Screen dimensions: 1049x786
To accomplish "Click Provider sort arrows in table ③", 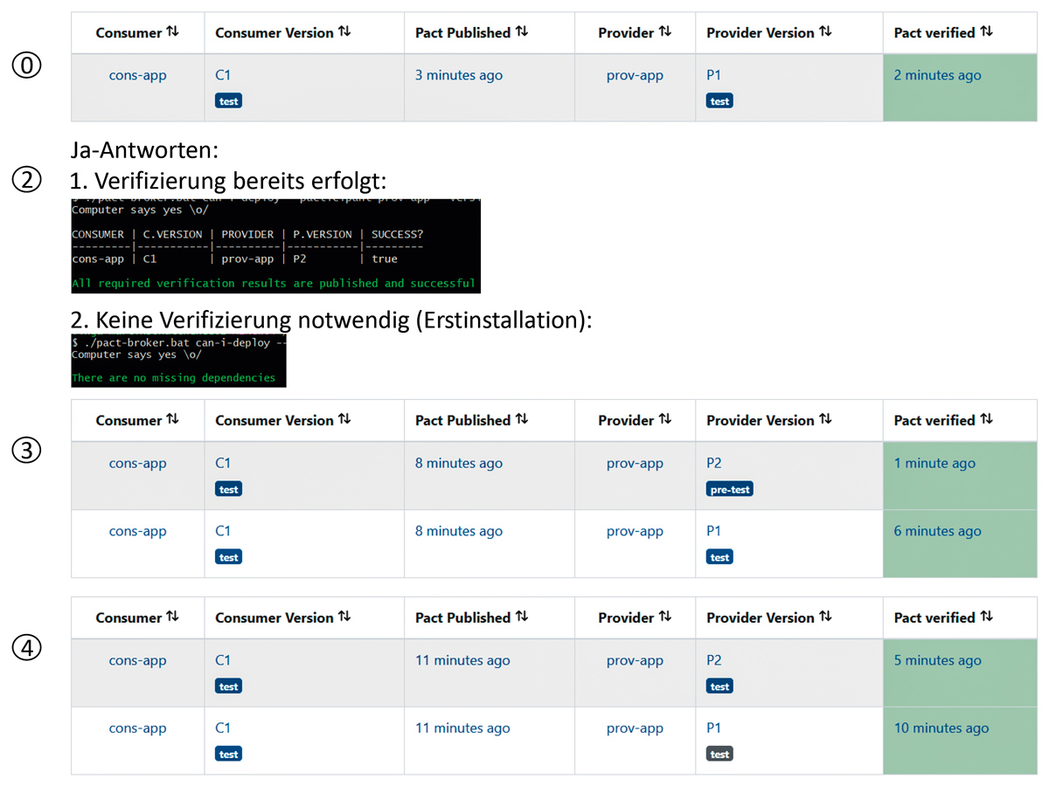I will [665, 420].
